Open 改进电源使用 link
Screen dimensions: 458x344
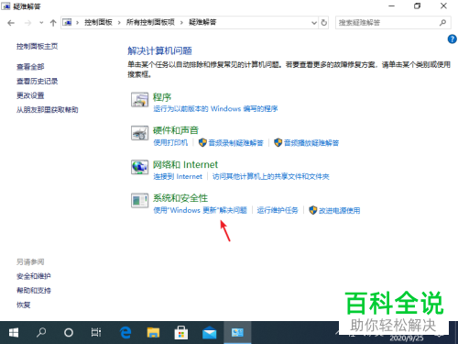[x=339, y=210]
